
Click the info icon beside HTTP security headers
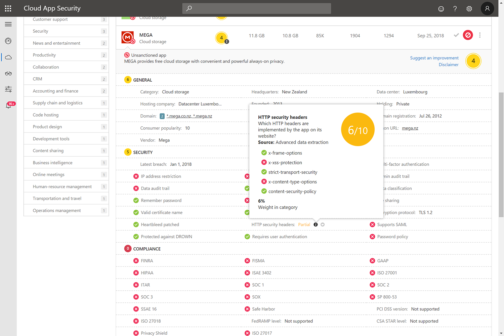click(316, 224)
